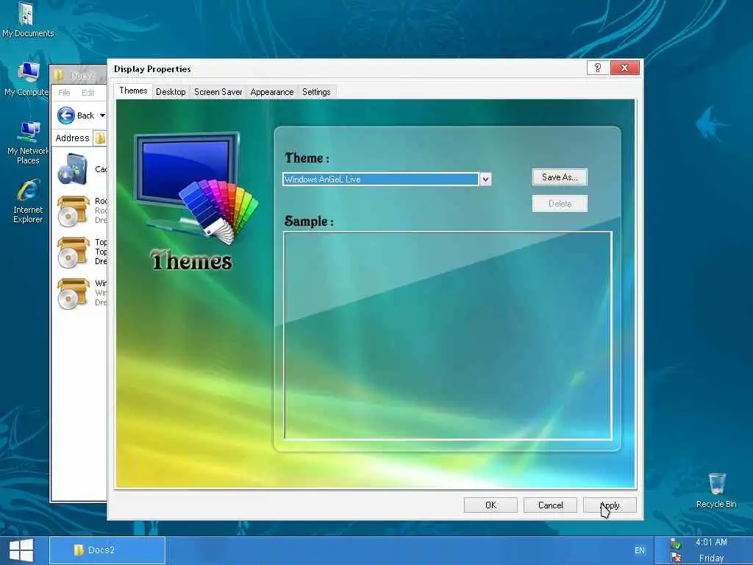Open the Screen Saver tab

pyautogui.click(x=218, y=92)
